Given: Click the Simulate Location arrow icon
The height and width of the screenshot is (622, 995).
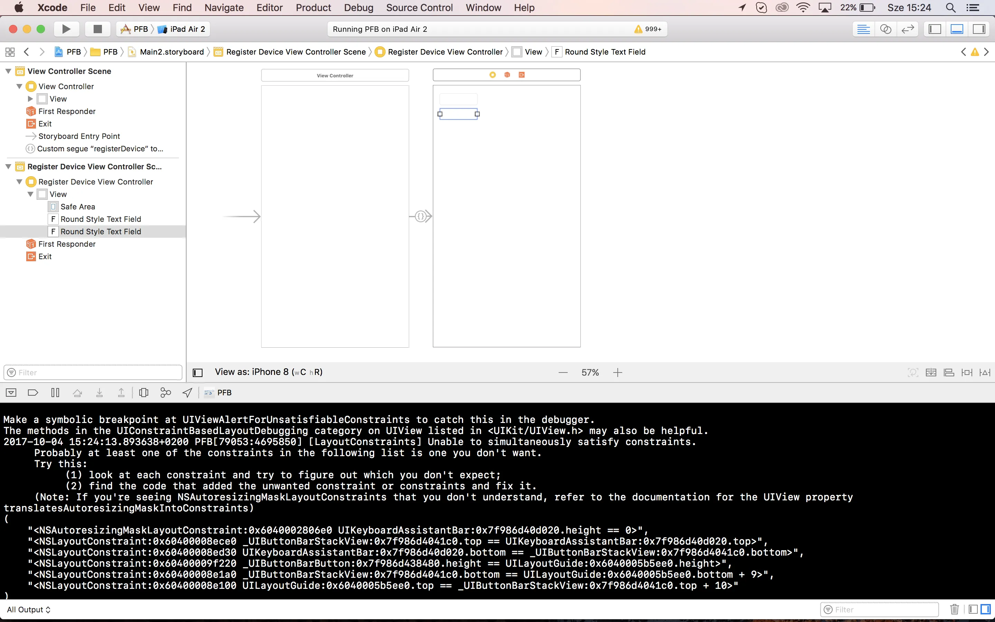Looking at the screenshot, I should point(187,393).
